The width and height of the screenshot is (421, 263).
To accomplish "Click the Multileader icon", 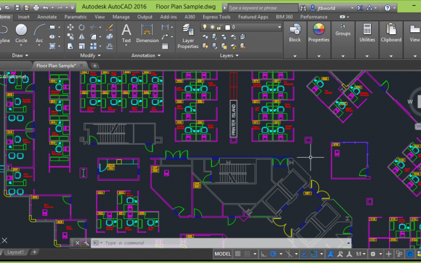I will click(165, 37).
